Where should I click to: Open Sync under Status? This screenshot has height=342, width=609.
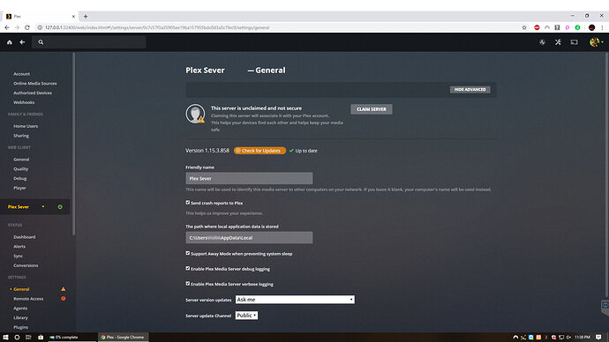pyautogui.click(x=18, y=256)
